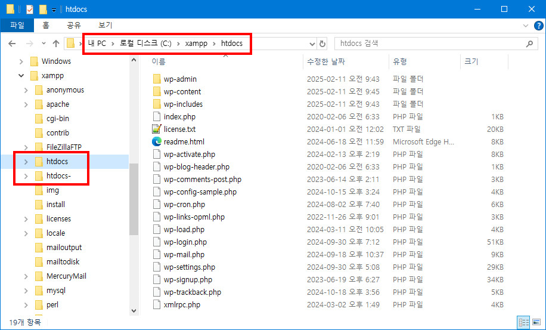Select wp-cron.php file name
The image size is (546, 330).
click(x=184, y=205)
